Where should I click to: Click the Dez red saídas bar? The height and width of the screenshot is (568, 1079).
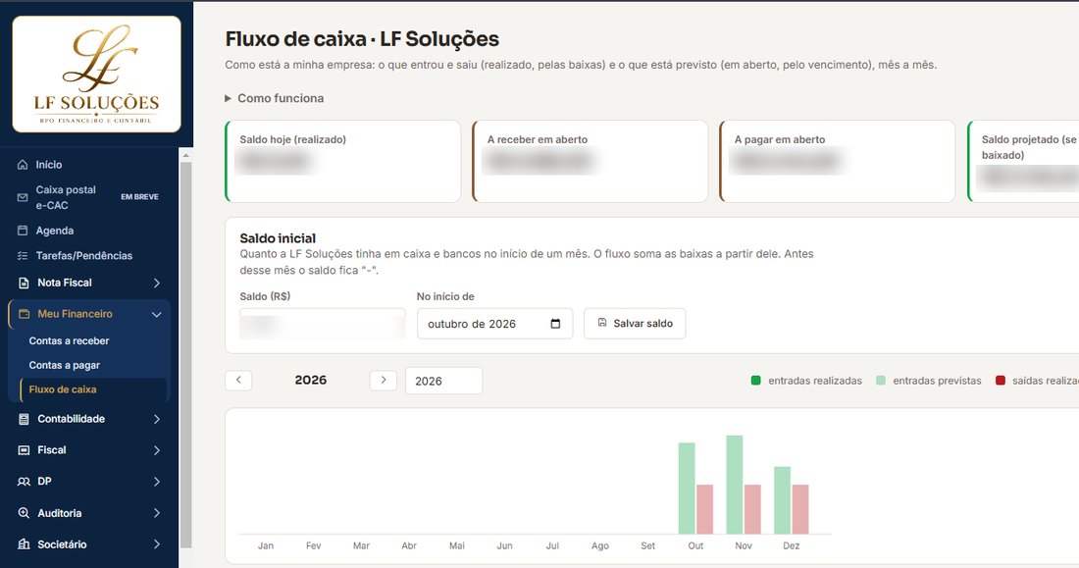[x=800, y=509]
